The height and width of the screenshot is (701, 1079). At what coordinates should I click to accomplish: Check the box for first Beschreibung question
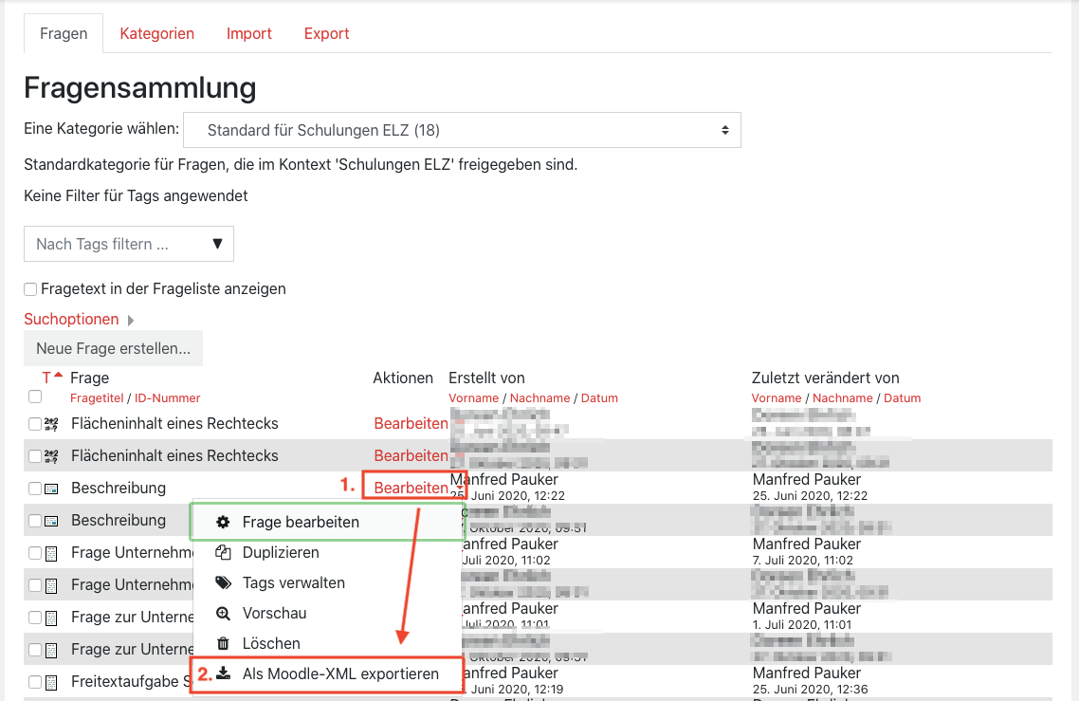click(x=35, y=489)
